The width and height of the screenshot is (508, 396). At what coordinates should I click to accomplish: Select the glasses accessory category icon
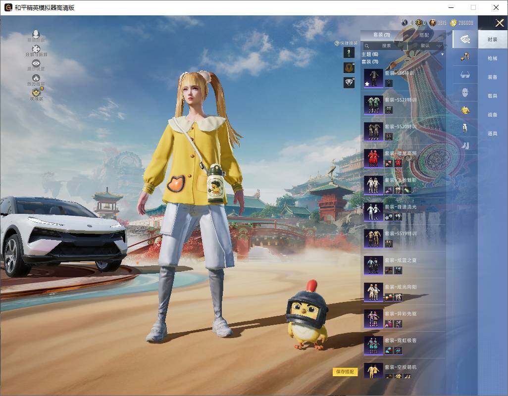[465, 75]
